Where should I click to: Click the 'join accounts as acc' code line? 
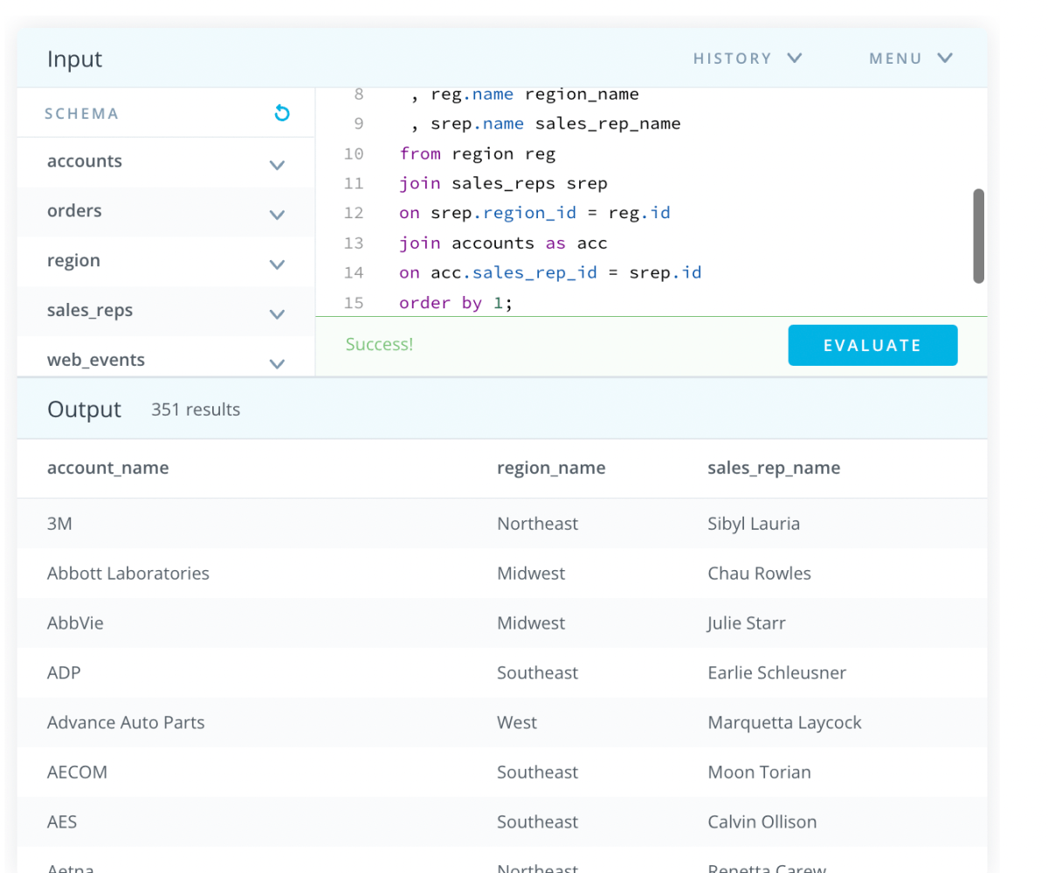503,243
